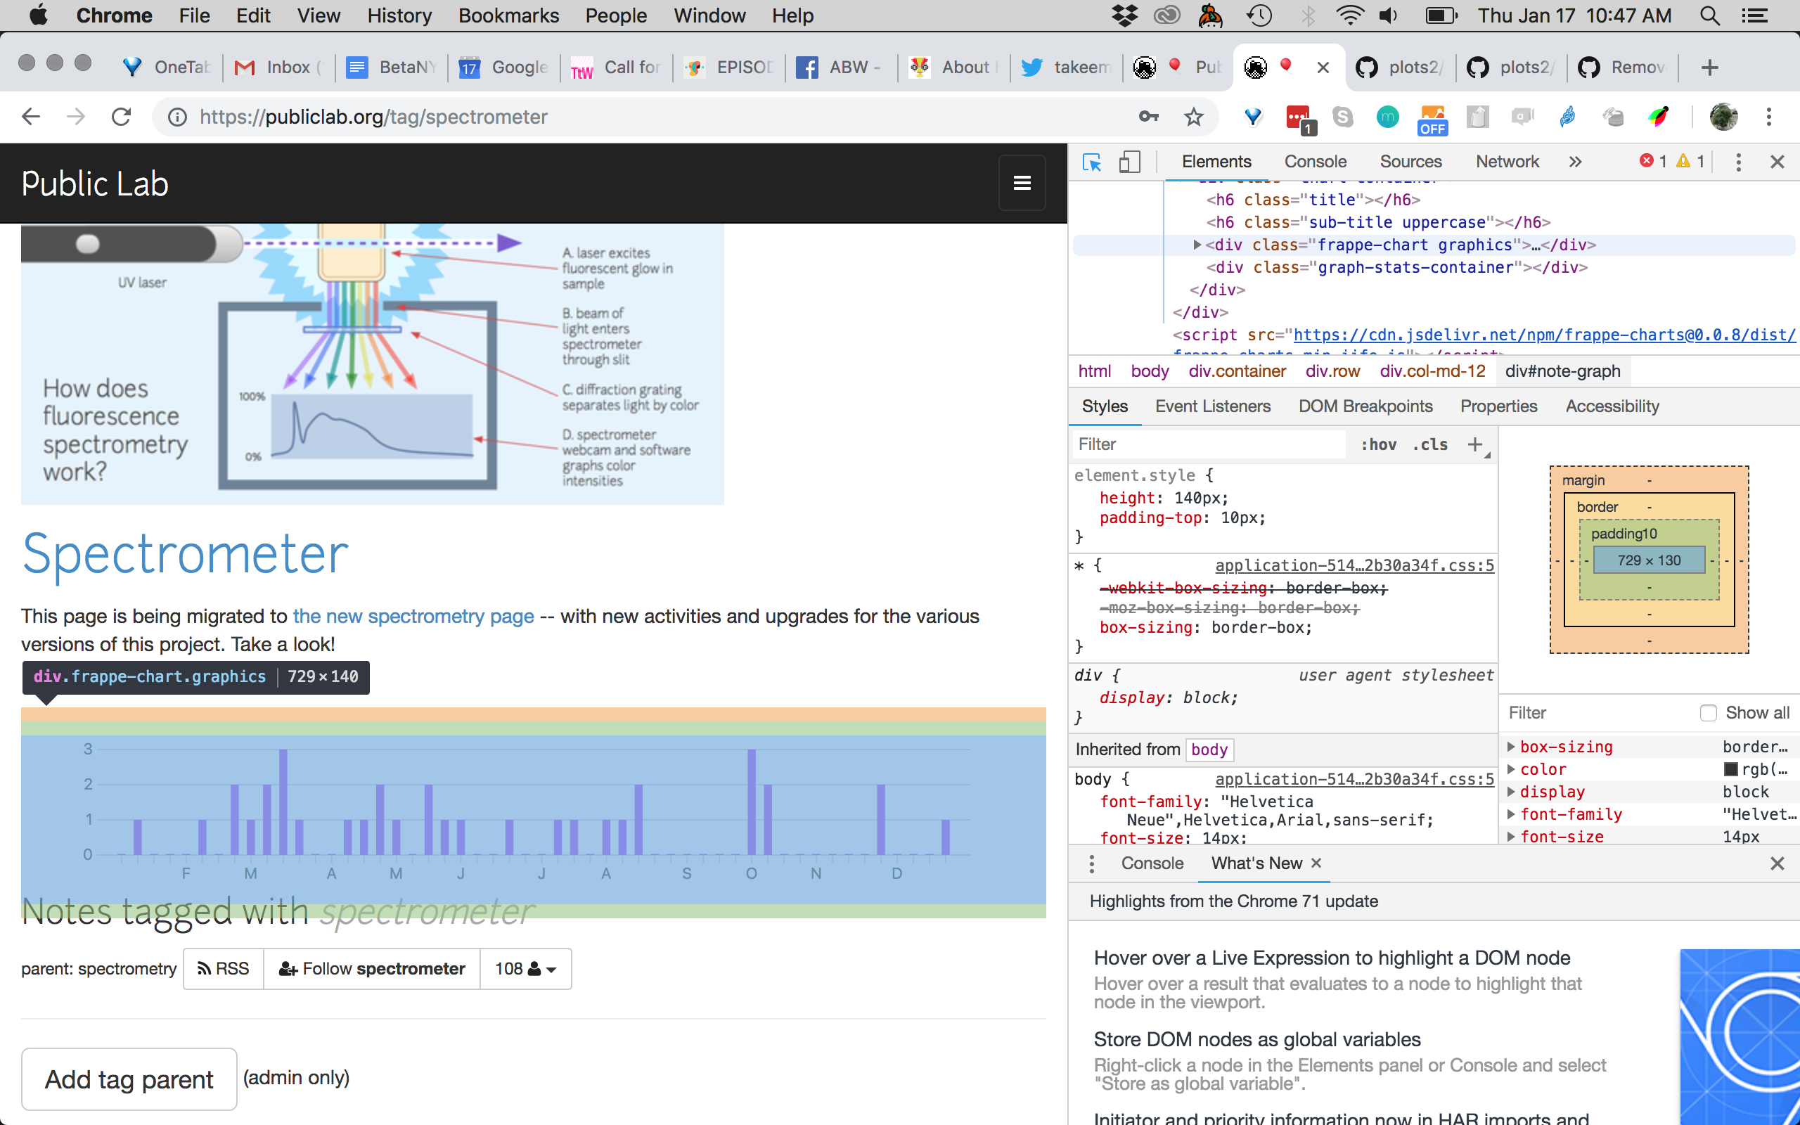Open the 108 followers dropdown

(526, 968)
